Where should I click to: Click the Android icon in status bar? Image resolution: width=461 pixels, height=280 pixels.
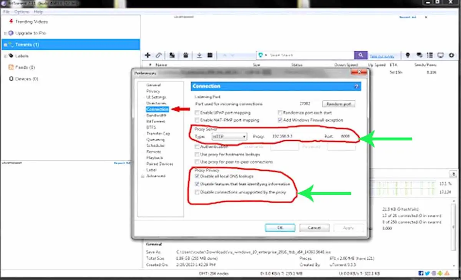click(439, 273)
